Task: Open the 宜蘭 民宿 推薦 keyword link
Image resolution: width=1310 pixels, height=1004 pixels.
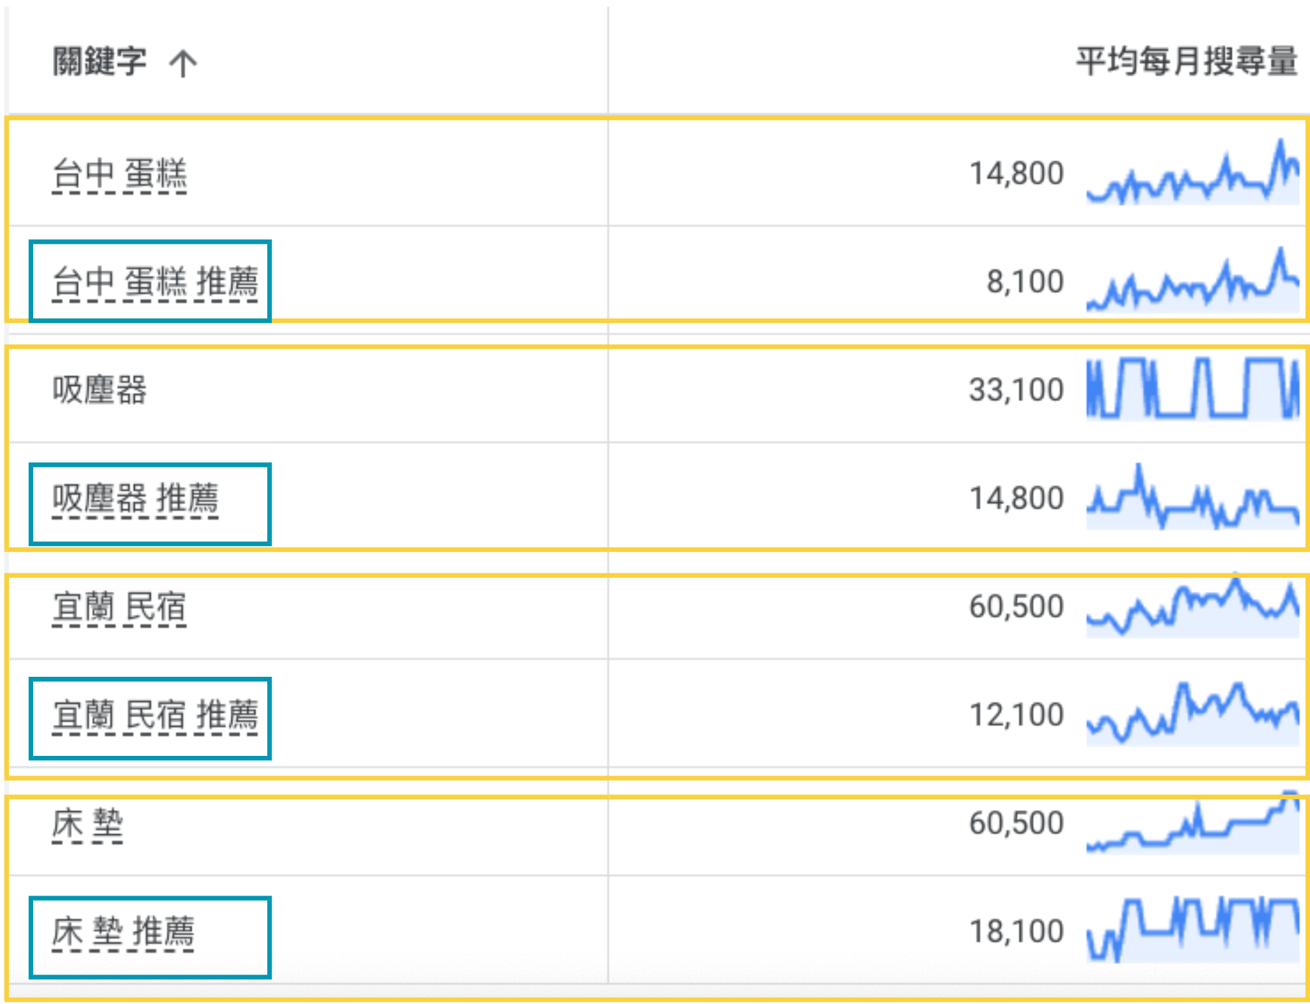Action: point(155,715)
